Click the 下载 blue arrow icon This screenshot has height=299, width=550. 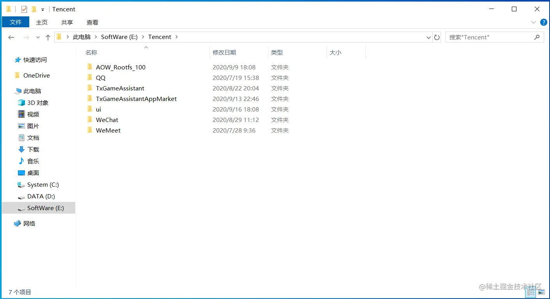coord(21,149)
